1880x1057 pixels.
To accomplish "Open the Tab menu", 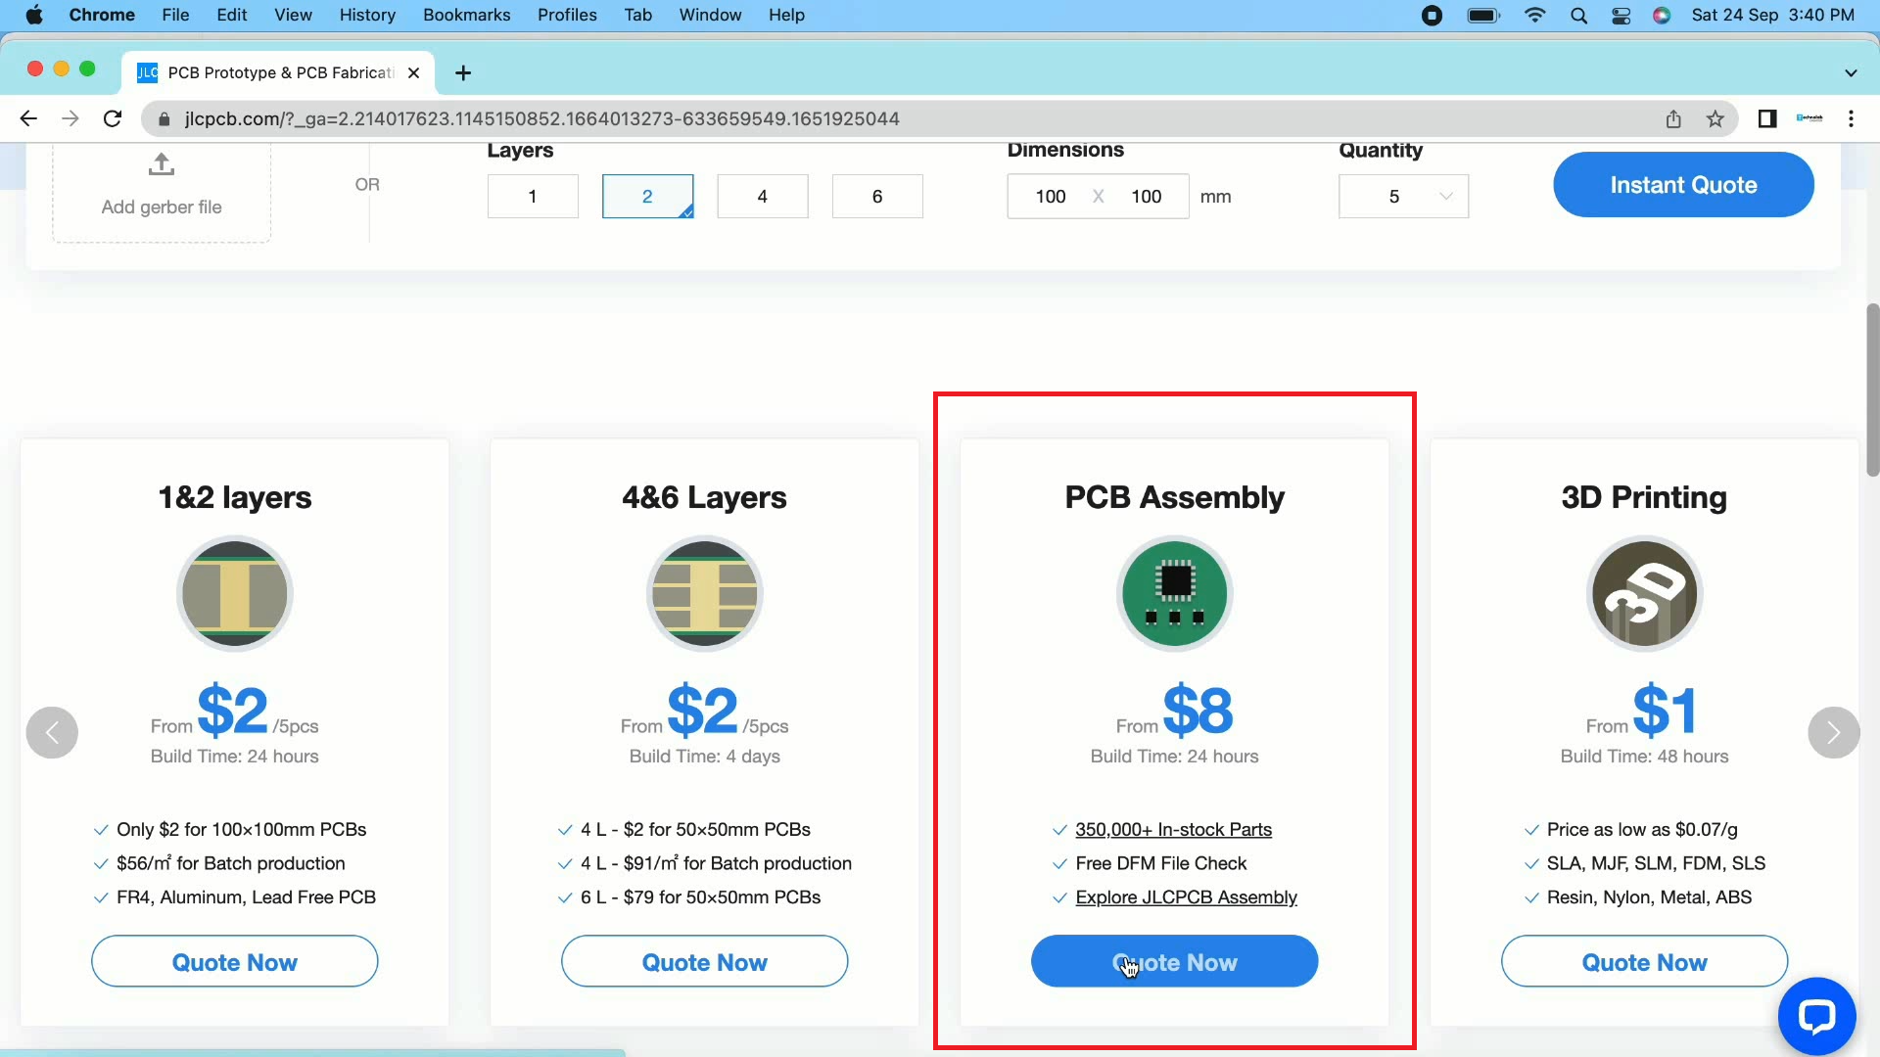I will tap(638, 15).
